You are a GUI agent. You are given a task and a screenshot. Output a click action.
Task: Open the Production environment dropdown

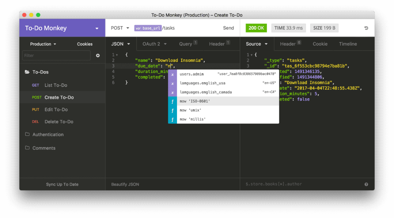pyautogui.click(x=43, y=44)
